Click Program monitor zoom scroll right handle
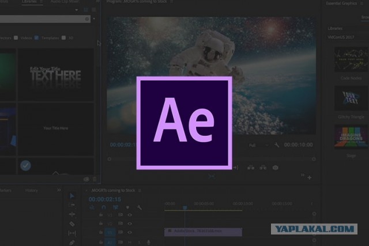The height and width of the screenshot is (246, 369). (x=314, y=159)
